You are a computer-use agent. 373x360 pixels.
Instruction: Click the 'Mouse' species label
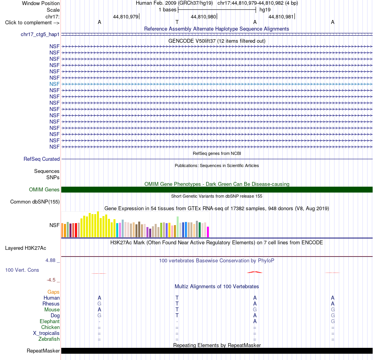coord(52,310)
